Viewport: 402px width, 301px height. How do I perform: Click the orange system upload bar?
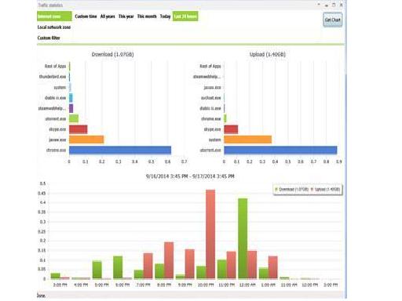tap(247, 140)
